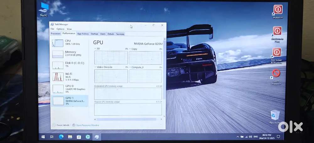Open the Recycle Bin
This screenshot has height=143, width=314.
(x=275, y=115)
